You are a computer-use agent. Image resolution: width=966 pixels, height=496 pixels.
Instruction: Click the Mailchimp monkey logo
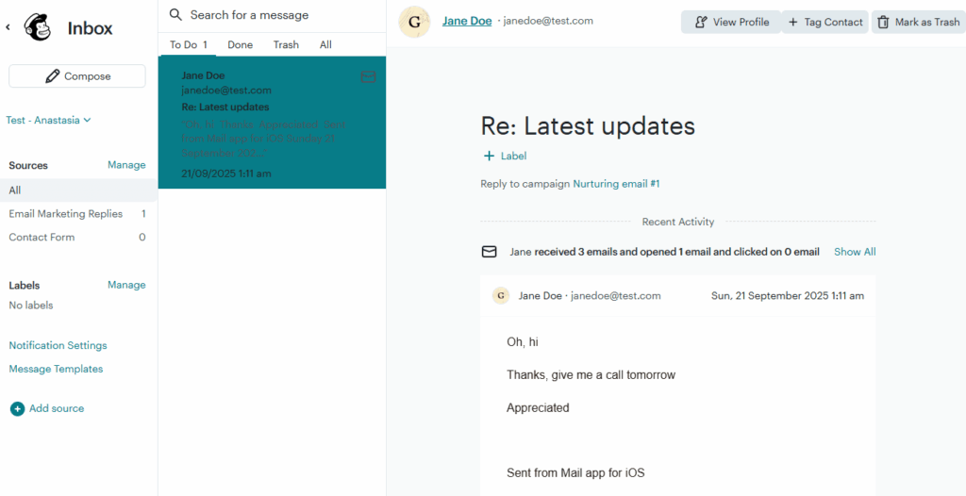(x=38, y=27)
